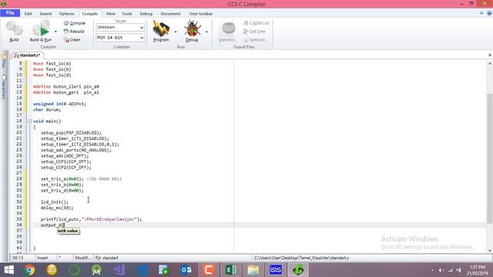
Task: Click the Program lightning chip icon
Action: point(161,29)
